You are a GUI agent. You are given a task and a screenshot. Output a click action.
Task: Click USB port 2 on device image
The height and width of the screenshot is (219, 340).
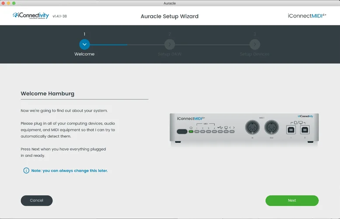coord(305,130)
